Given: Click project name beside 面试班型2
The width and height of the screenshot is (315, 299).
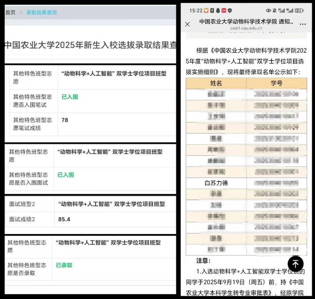Looking at the screenshot, I should point(112,204).
